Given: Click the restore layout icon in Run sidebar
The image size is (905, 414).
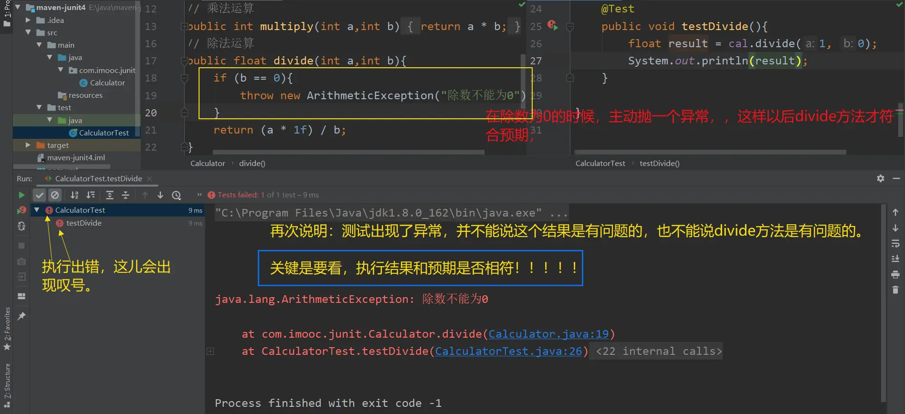Looking at the screenshot, I should (x=21, y=296).
